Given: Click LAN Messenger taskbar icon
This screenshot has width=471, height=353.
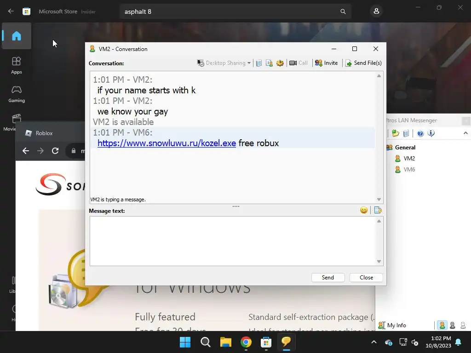Looking at the screenshot, I should [286, 342].
